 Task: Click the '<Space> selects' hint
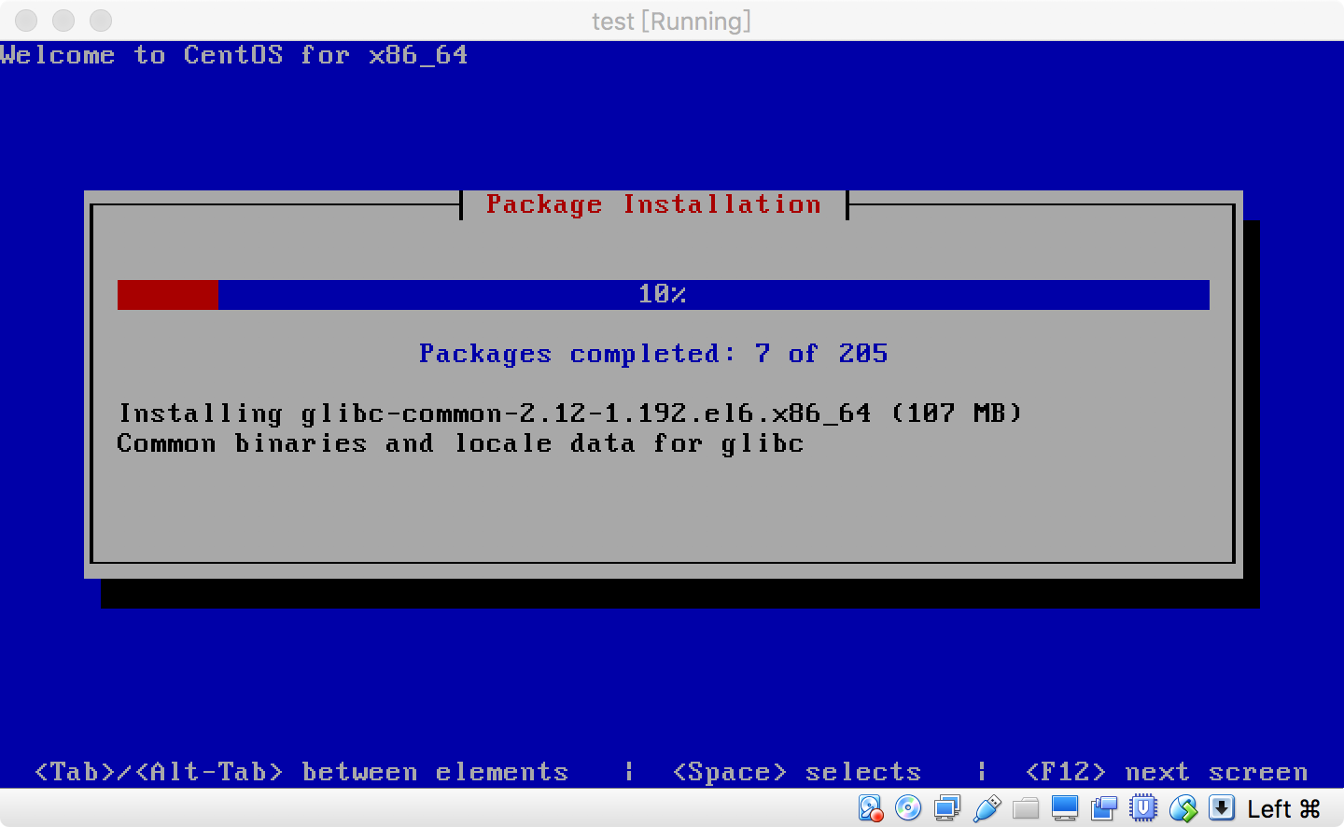pyautogui.click(x=797, y=772)
